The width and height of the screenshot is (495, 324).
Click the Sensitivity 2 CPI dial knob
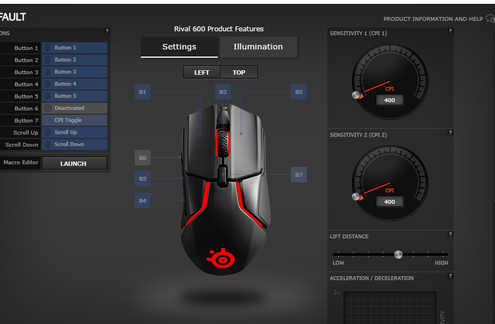[x=356, y=197]
